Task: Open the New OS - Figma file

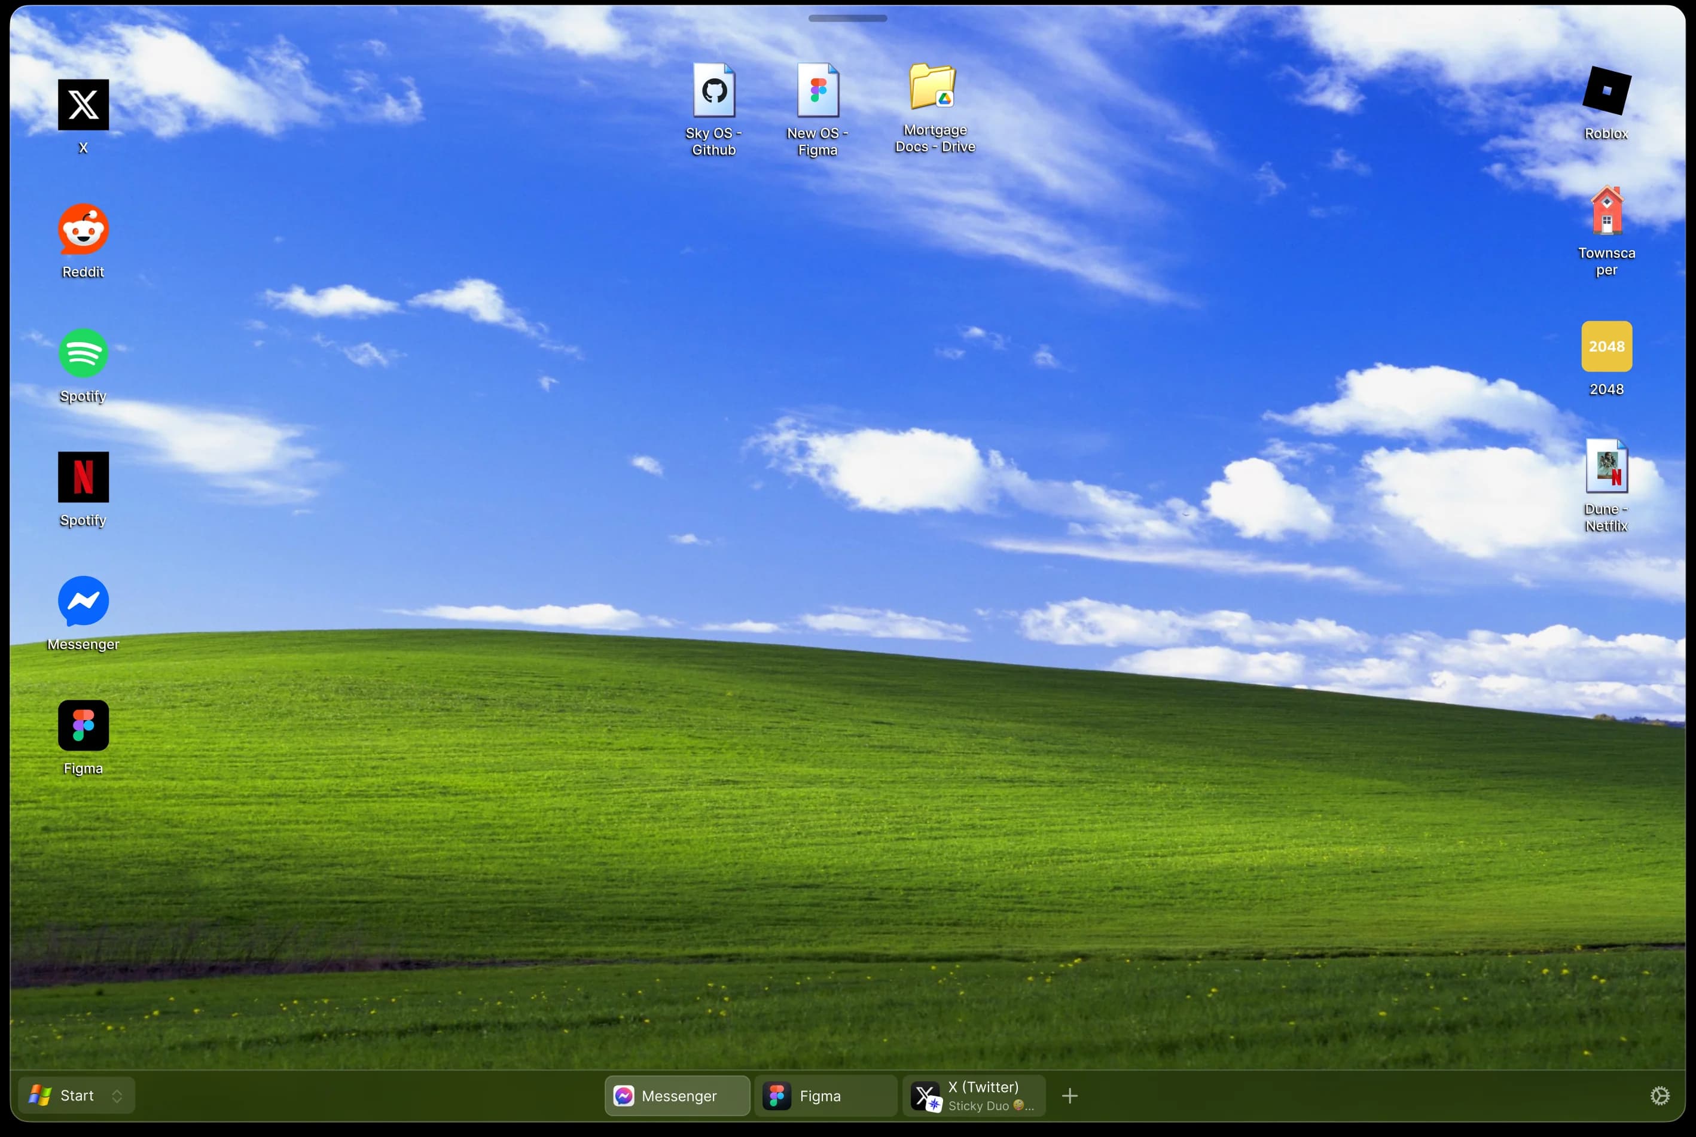Action: (818, 91)
